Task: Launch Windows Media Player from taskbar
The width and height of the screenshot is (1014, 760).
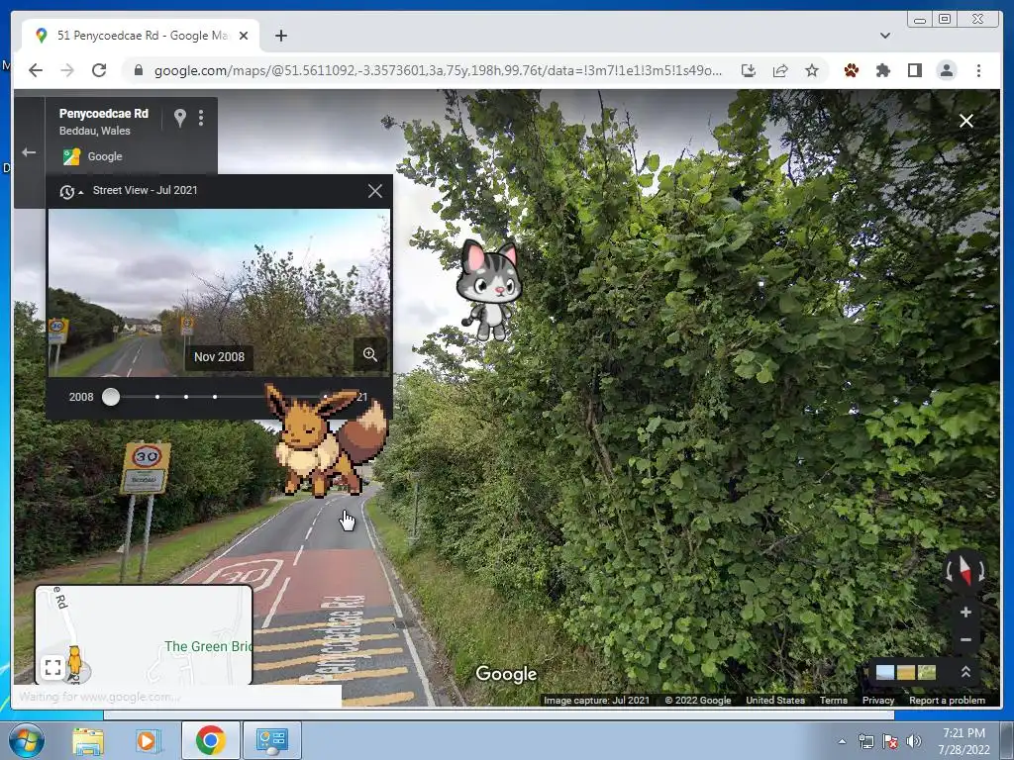Action: 149,740
